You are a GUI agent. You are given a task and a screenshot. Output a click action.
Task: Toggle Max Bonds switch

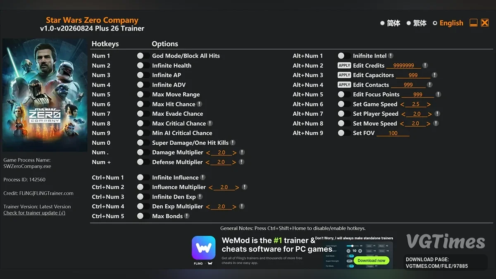click(143, 216)
